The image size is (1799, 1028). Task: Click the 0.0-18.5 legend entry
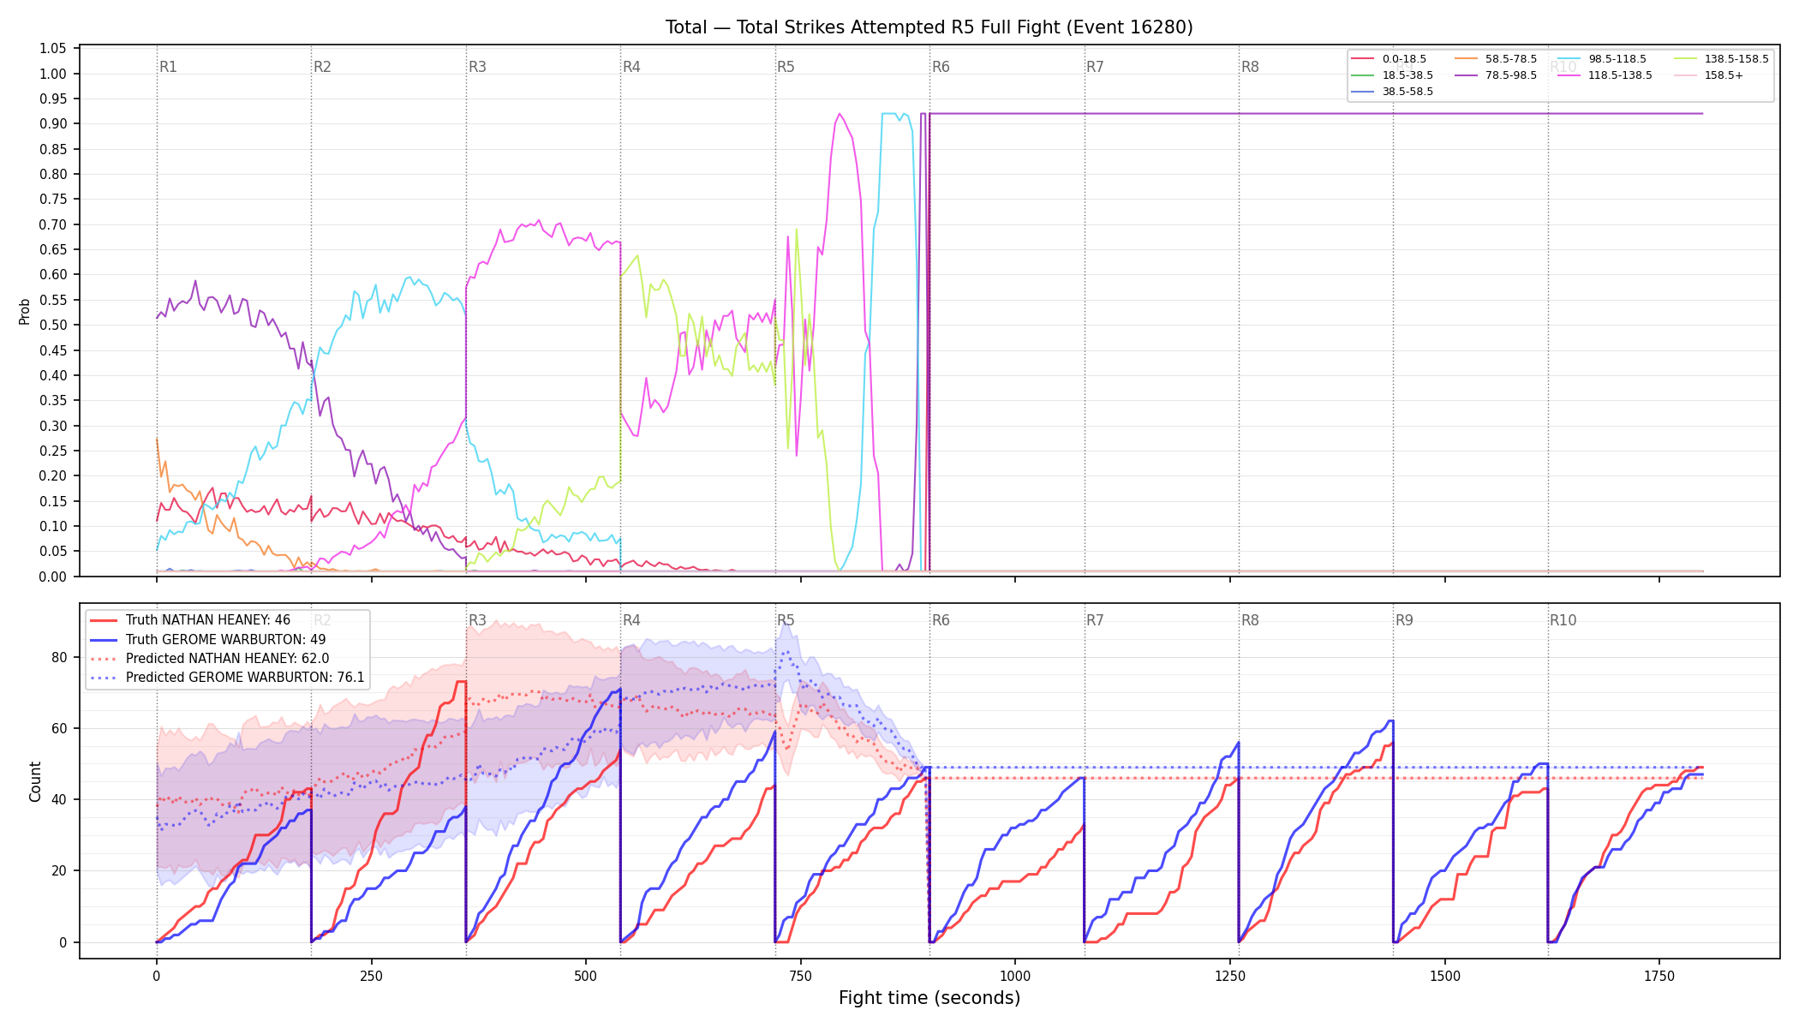tap(1389, 59)
